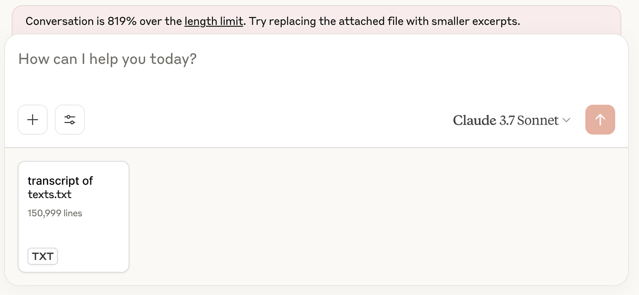Click the plus attach button
This screenshot has width=639, height=295.
coord(32,120)
